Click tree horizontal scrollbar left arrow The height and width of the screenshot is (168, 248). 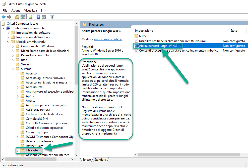[3, 159]
